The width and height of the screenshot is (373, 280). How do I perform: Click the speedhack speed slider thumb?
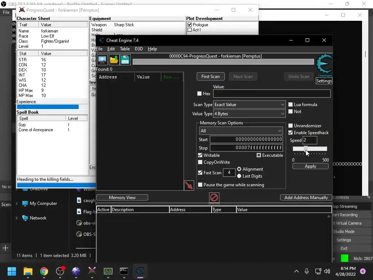click(x=306, y=149)
